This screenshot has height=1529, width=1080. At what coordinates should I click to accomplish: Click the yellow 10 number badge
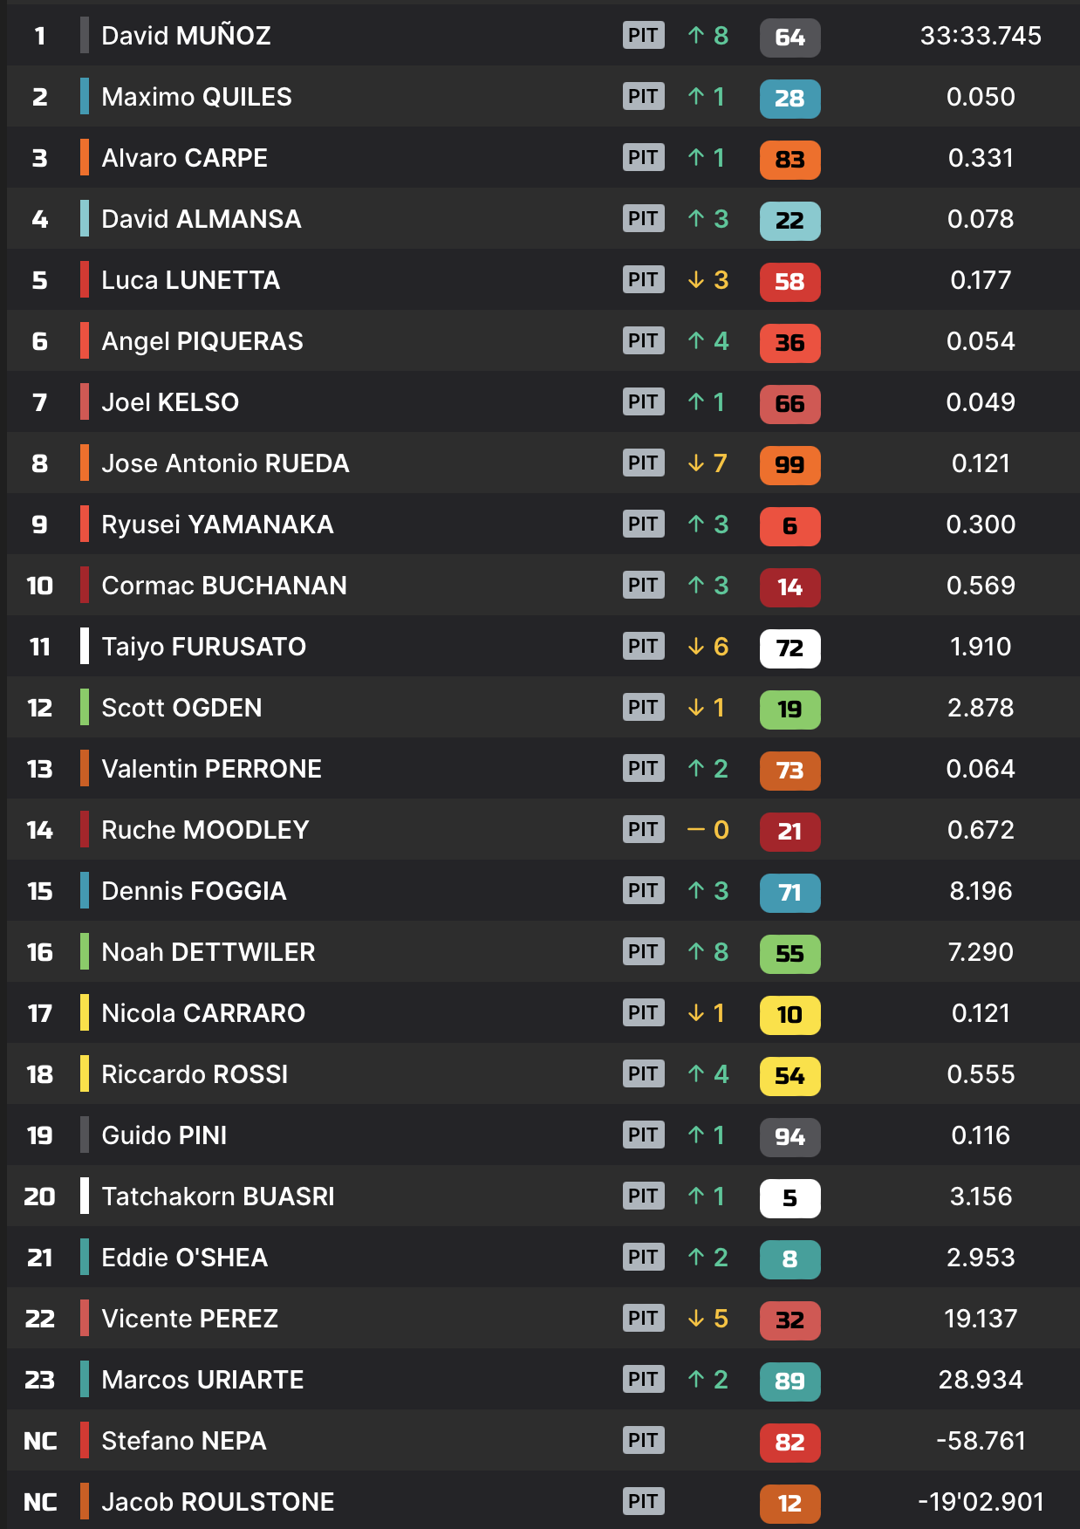(x=789, y=1015)
